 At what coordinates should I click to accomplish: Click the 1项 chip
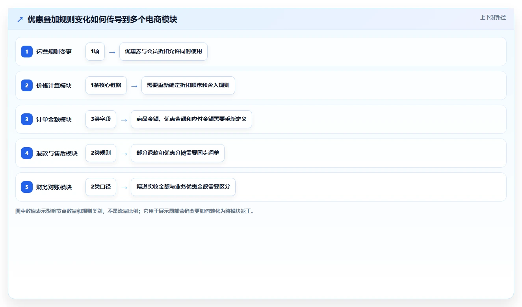click(95, 52)
